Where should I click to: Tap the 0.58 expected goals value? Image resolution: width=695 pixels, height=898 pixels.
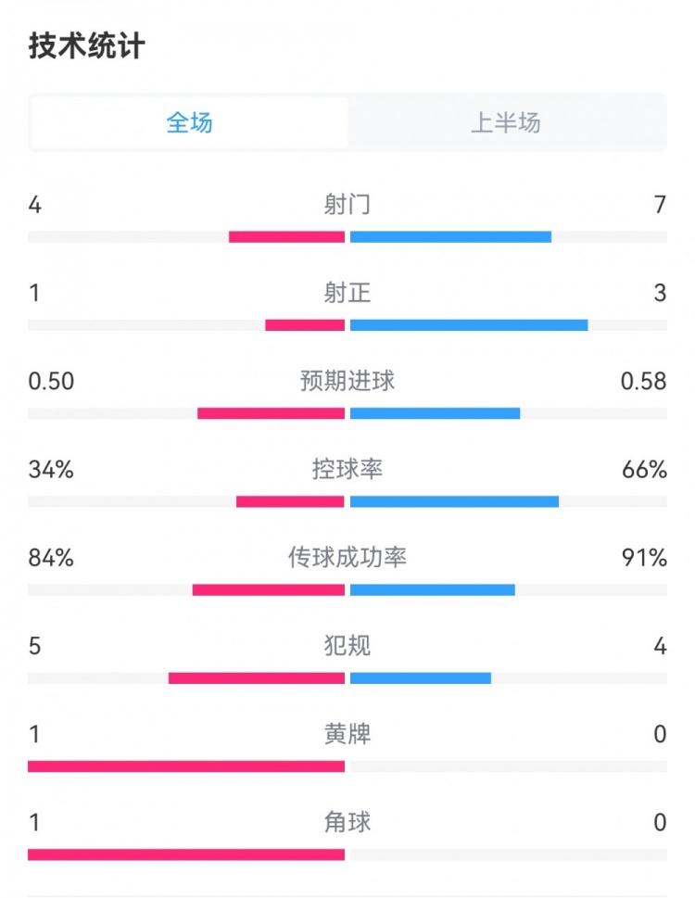click(x=644, y=381)
